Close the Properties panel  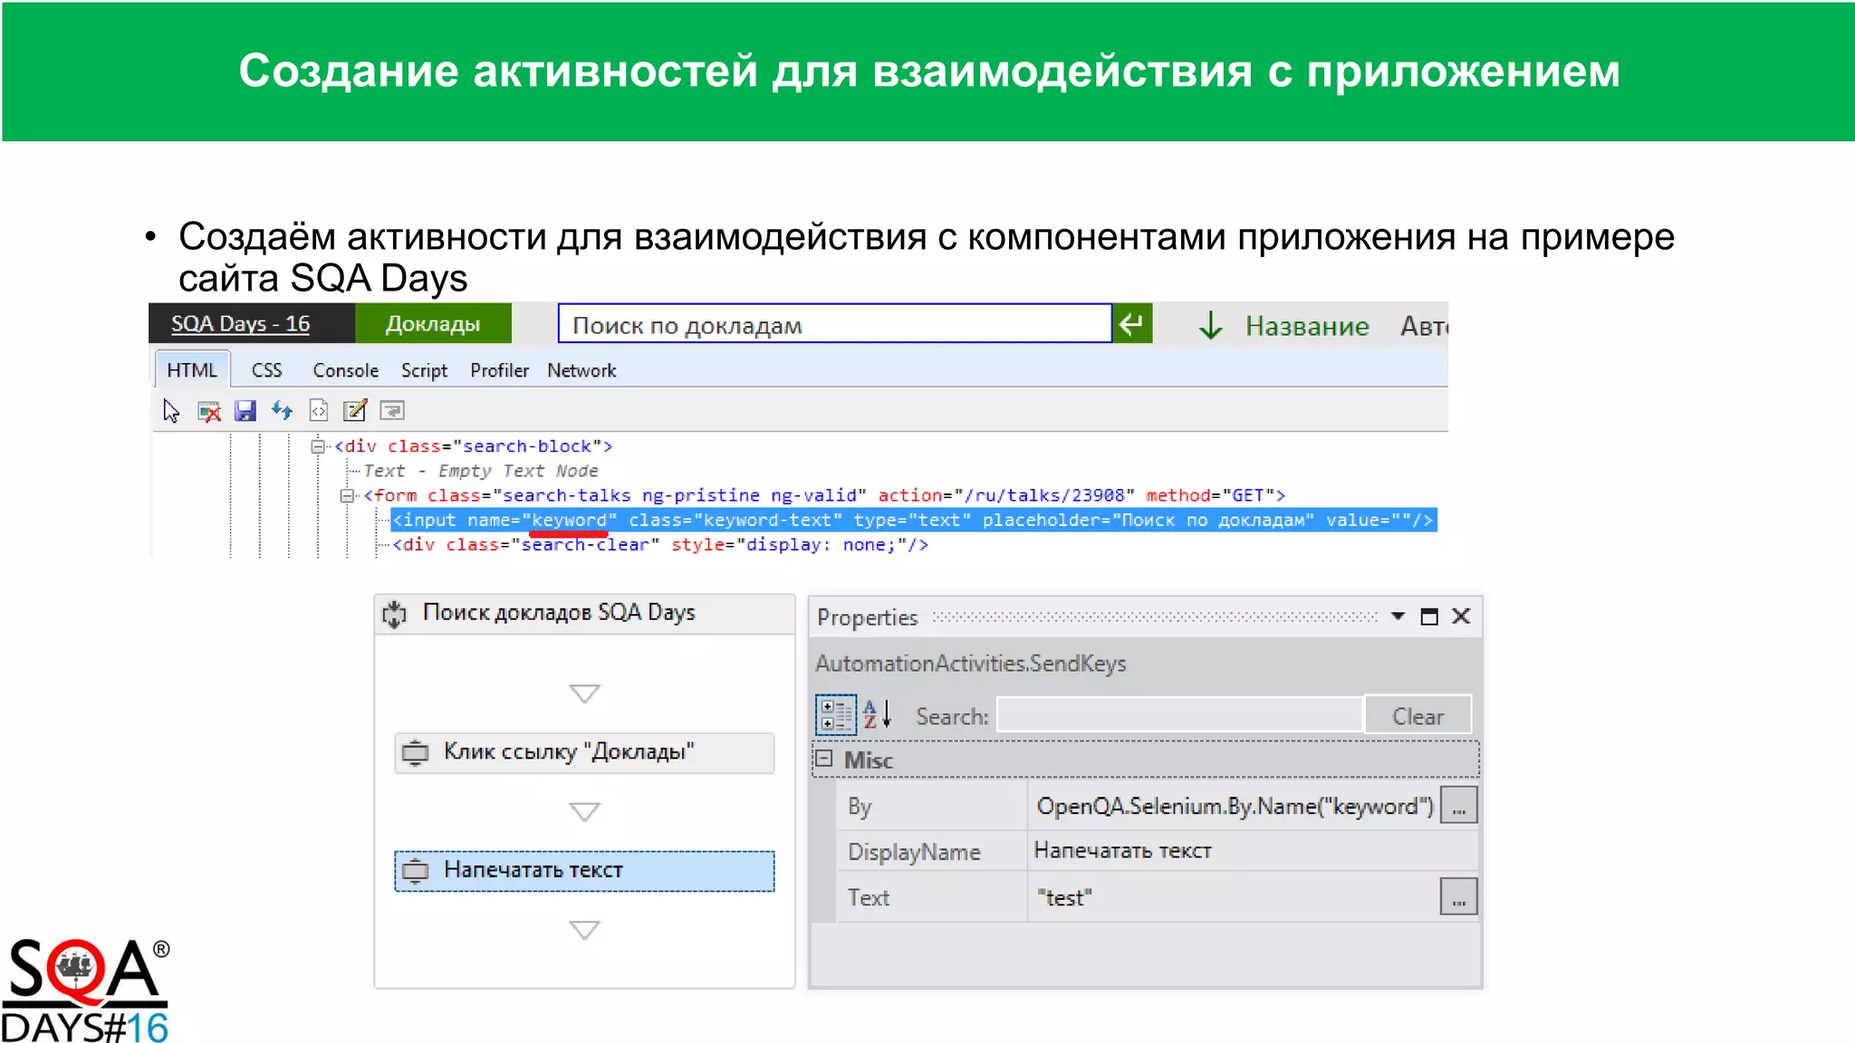click(x=1461, y=617)
